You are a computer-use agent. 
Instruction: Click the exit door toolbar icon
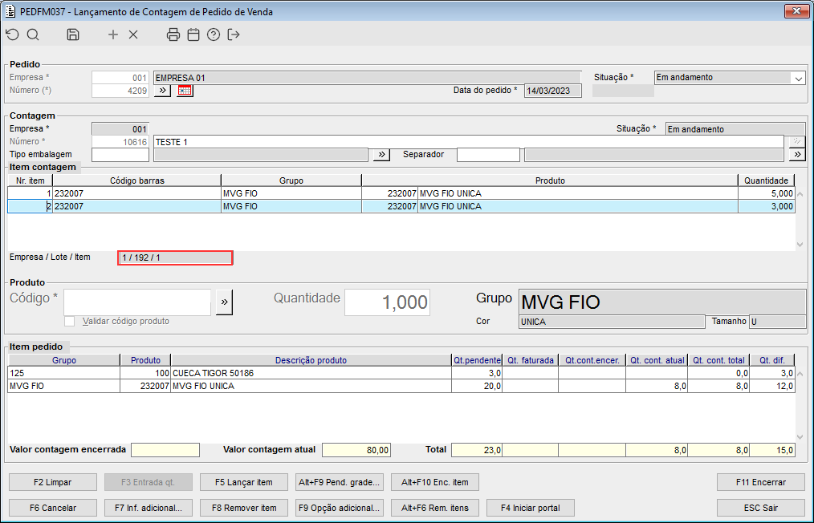tap(234, 34)
